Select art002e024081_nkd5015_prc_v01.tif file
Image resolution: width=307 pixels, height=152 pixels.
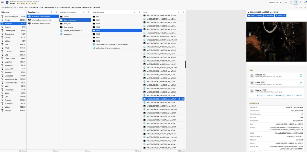click(x=164, y=64)
